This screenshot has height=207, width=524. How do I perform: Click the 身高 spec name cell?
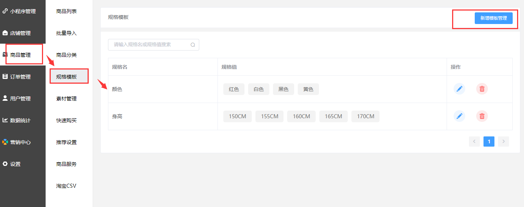click(x=163, y=116)
